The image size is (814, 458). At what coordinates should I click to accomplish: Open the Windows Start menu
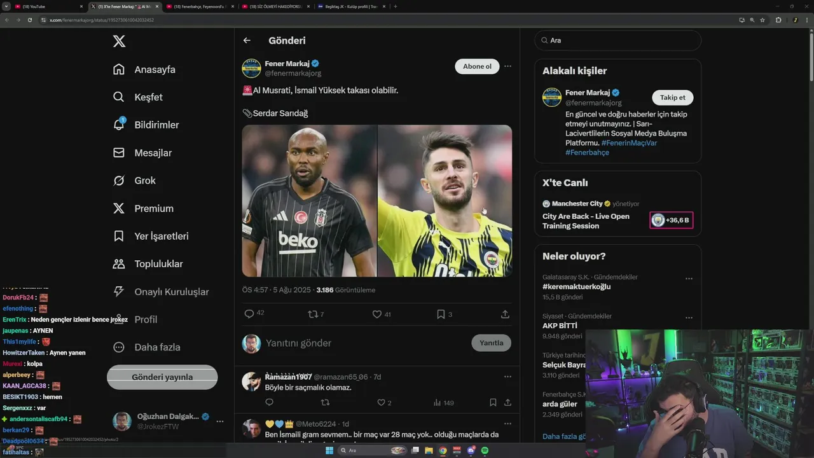coord(329,450)
